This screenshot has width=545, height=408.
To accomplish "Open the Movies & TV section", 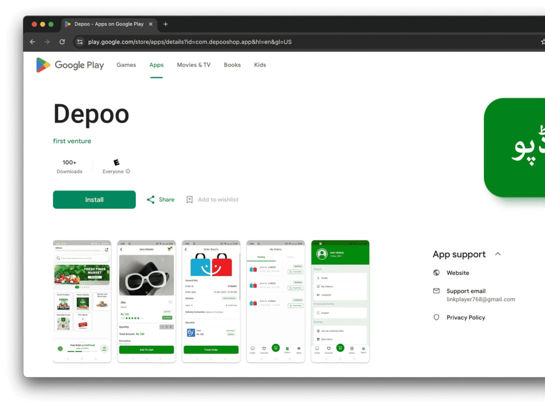I will (193, 65).
